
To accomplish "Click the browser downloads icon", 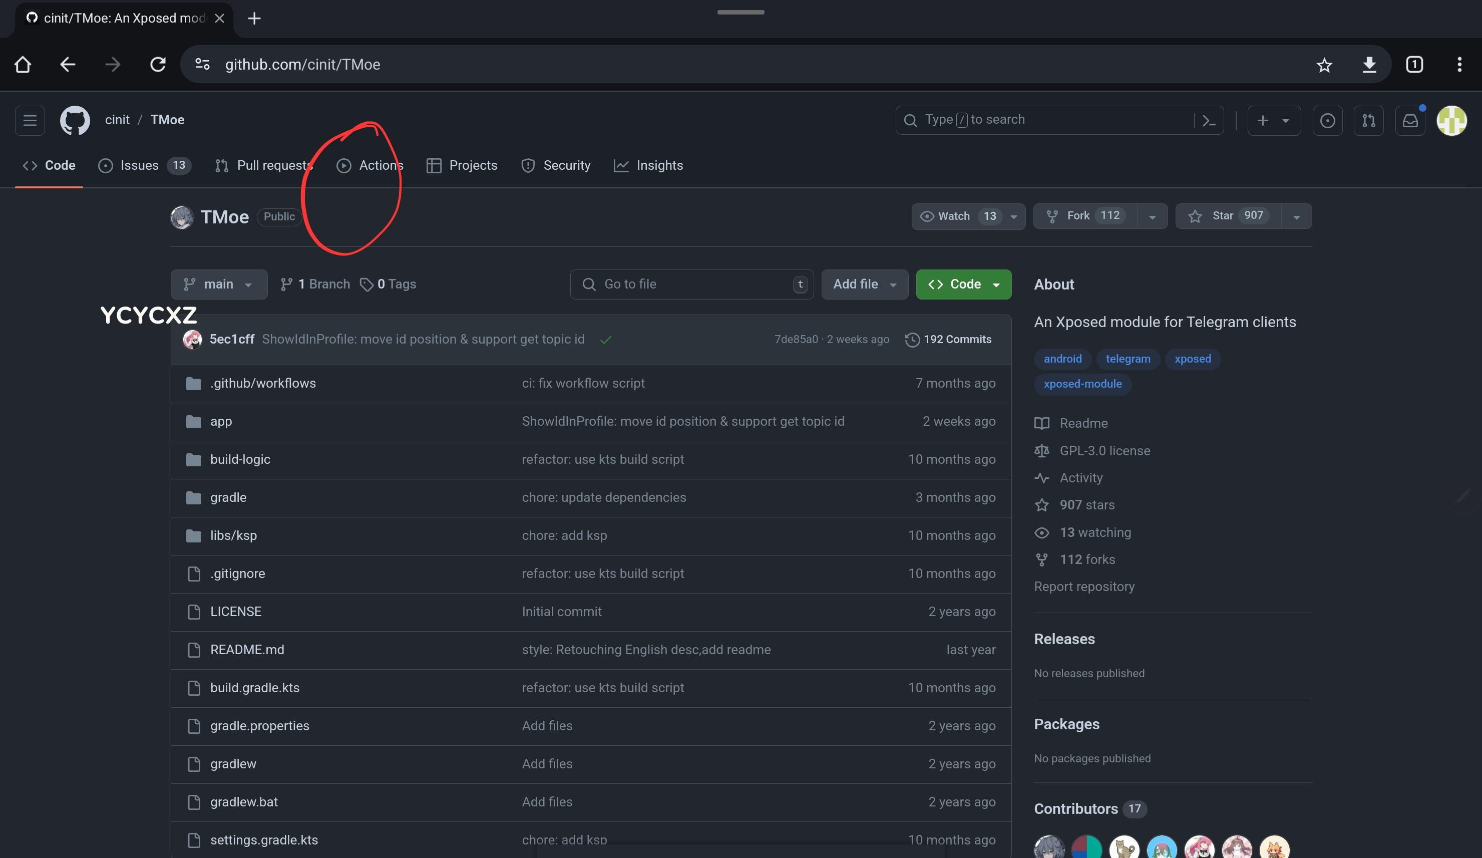I will coord(1369,65).
